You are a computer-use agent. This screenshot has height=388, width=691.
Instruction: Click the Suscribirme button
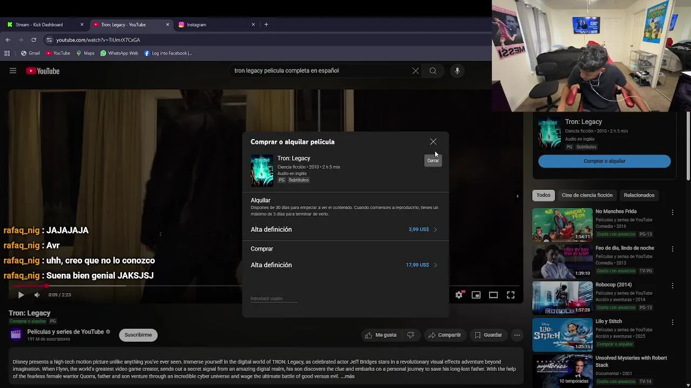point(138,335)
